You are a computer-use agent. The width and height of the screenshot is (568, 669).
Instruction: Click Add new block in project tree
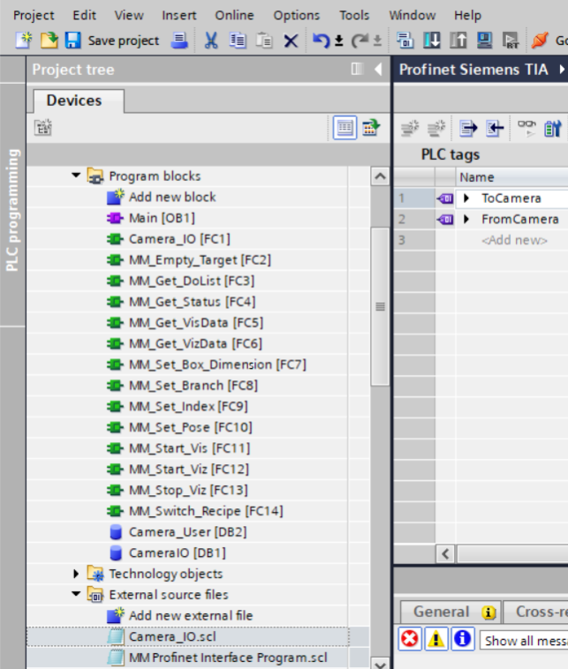(171, 197)
